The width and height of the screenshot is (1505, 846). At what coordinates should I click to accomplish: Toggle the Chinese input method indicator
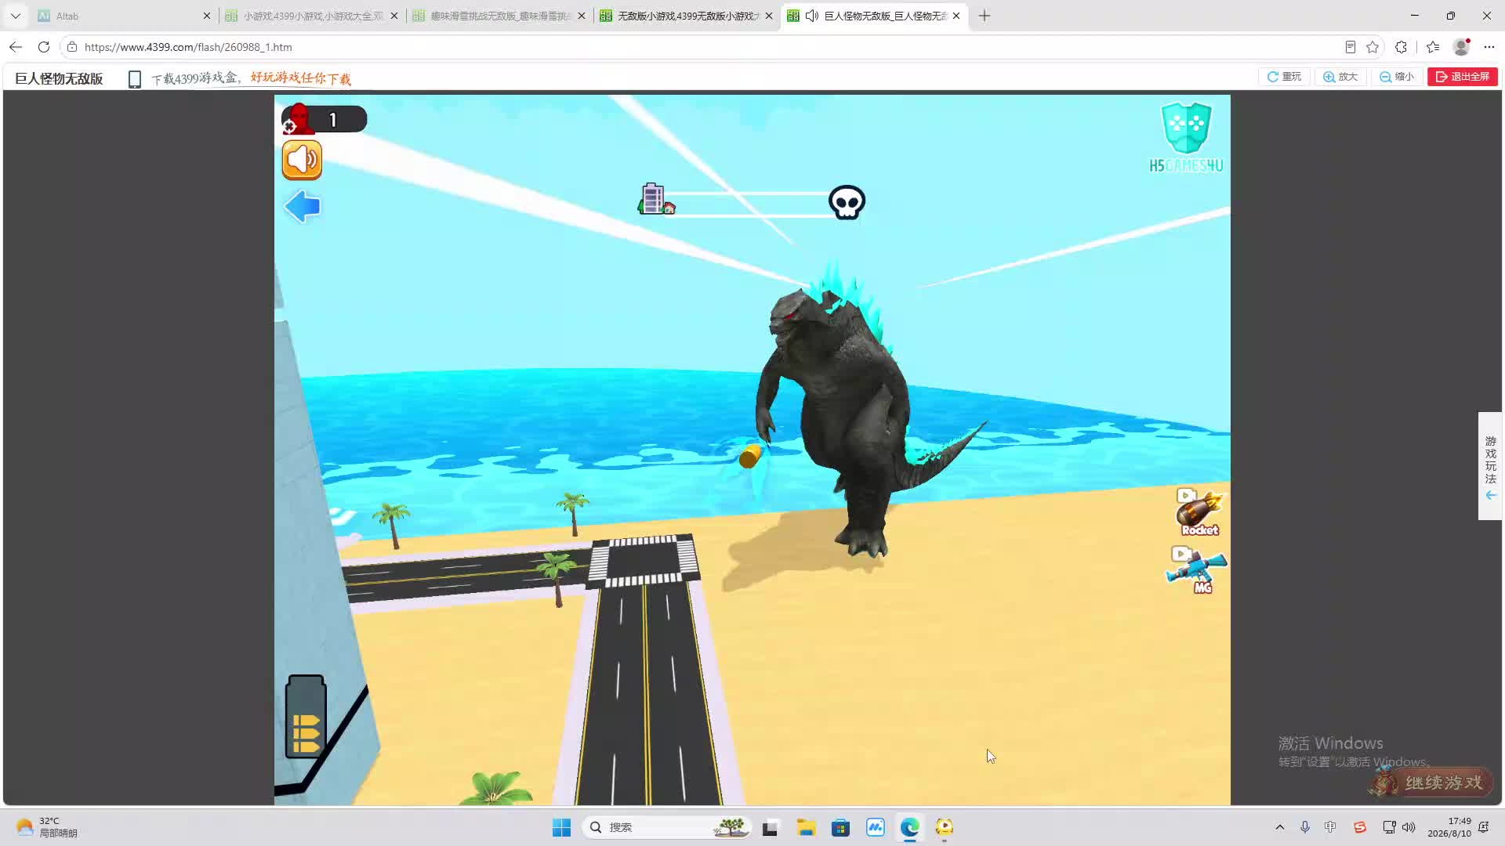point(1330,827)
